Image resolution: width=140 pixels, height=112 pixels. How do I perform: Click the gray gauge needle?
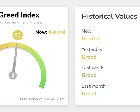pos(15,58)
